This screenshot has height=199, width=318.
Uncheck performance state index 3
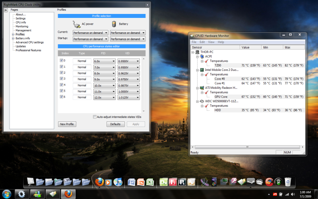(62, 78)
